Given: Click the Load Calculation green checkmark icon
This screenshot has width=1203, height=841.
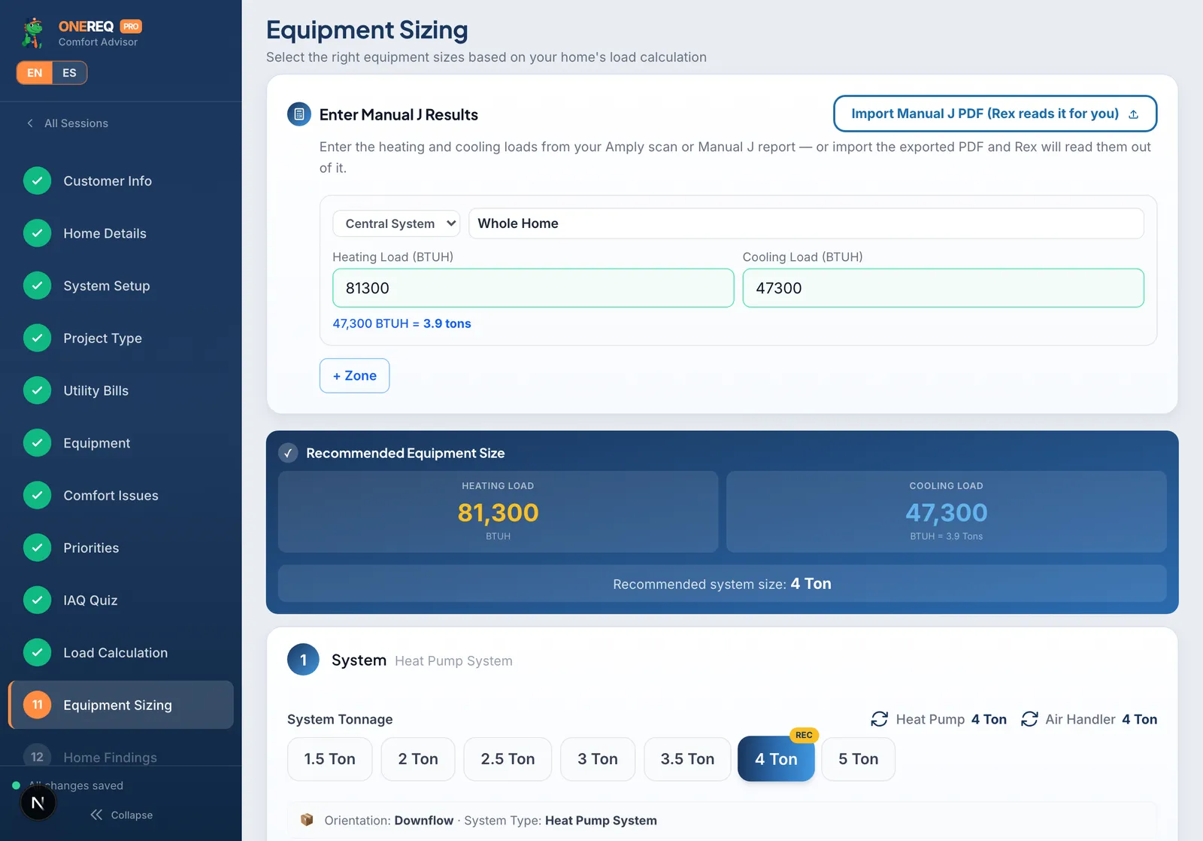Looking at the screenshot, I should [x=38, y=652].
